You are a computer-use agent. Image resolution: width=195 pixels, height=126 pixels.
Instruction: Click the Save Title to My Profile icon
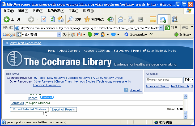point(144,50)
